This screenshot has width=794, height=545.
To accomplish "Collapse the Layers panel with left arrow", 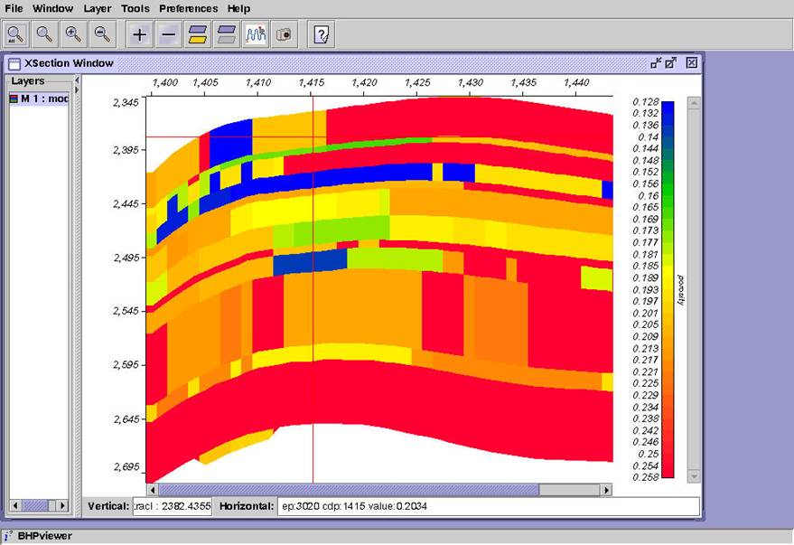I will click(77, 80).
